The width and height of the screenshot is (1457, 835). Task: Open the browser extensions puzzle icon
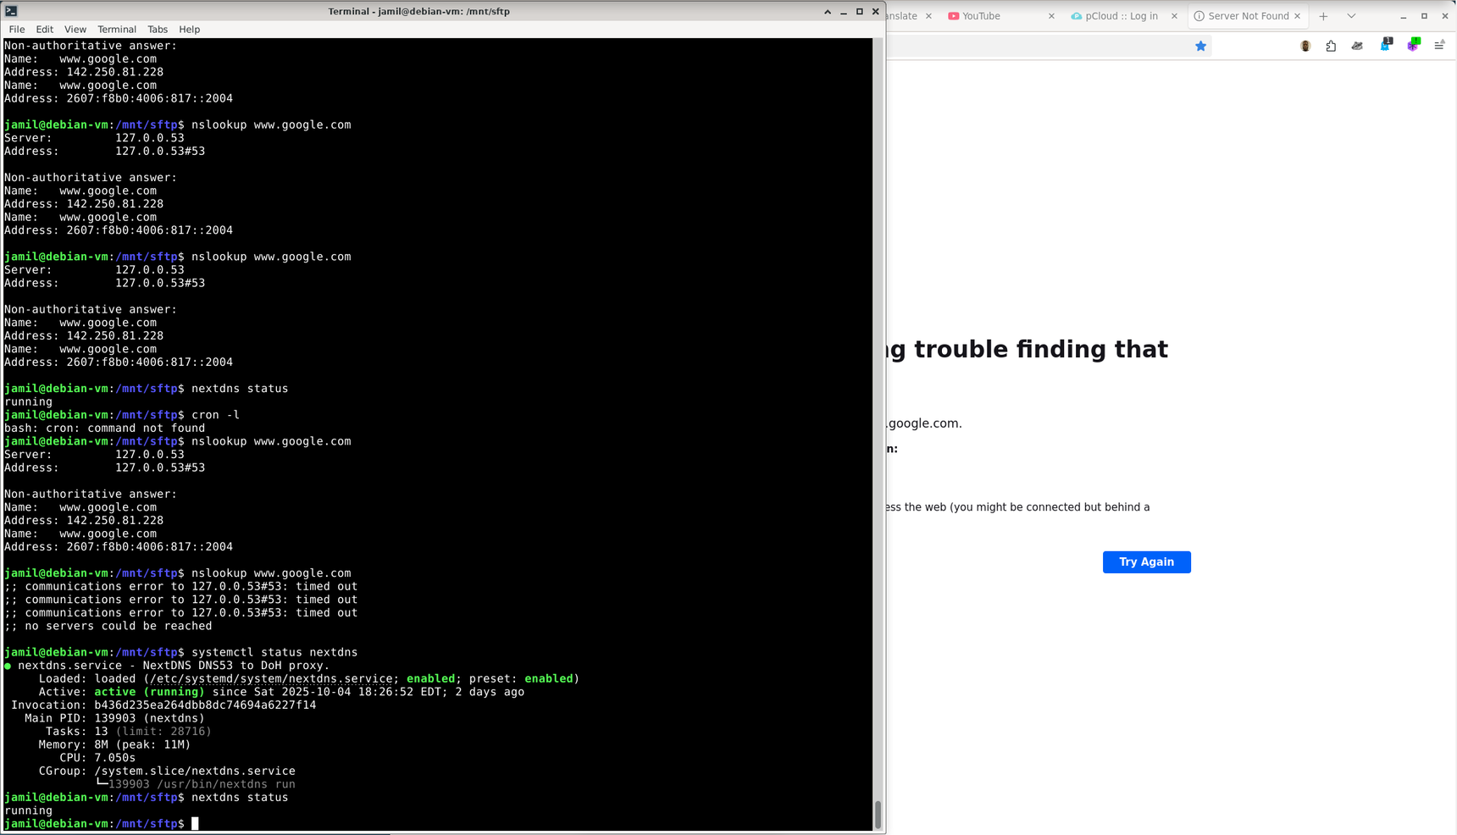point(1331,46)
